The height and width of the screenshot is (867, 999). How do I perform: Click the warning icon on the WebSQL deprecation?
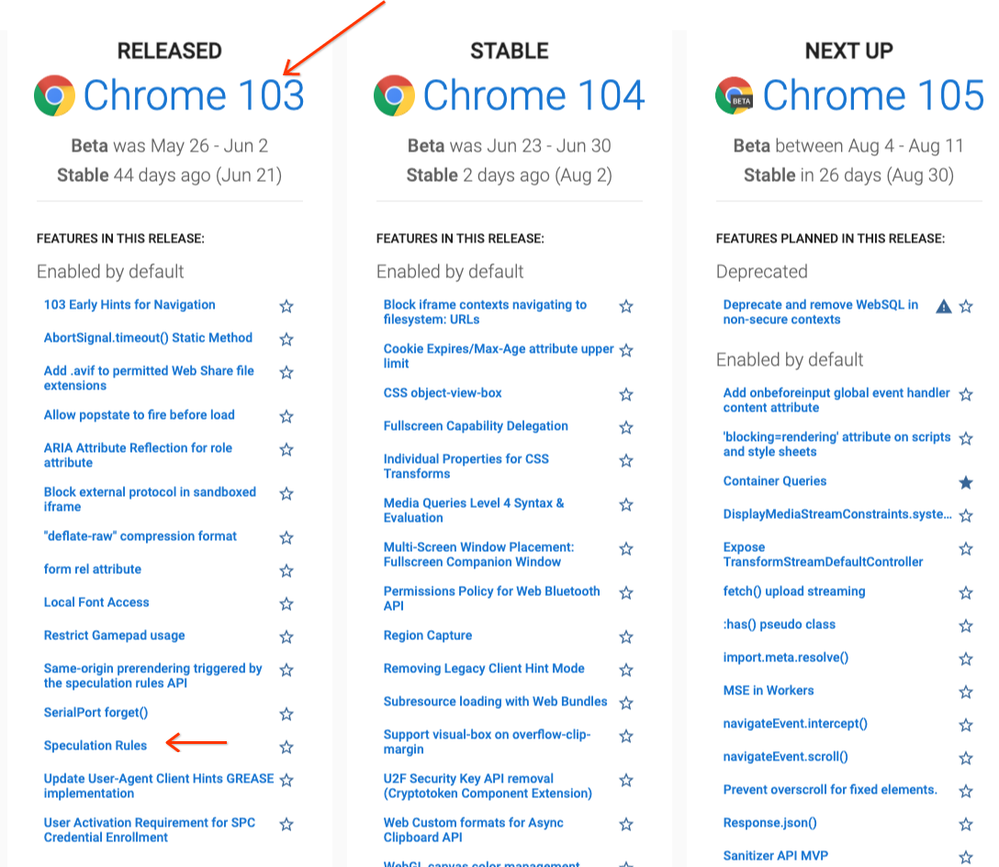[943, 306]
